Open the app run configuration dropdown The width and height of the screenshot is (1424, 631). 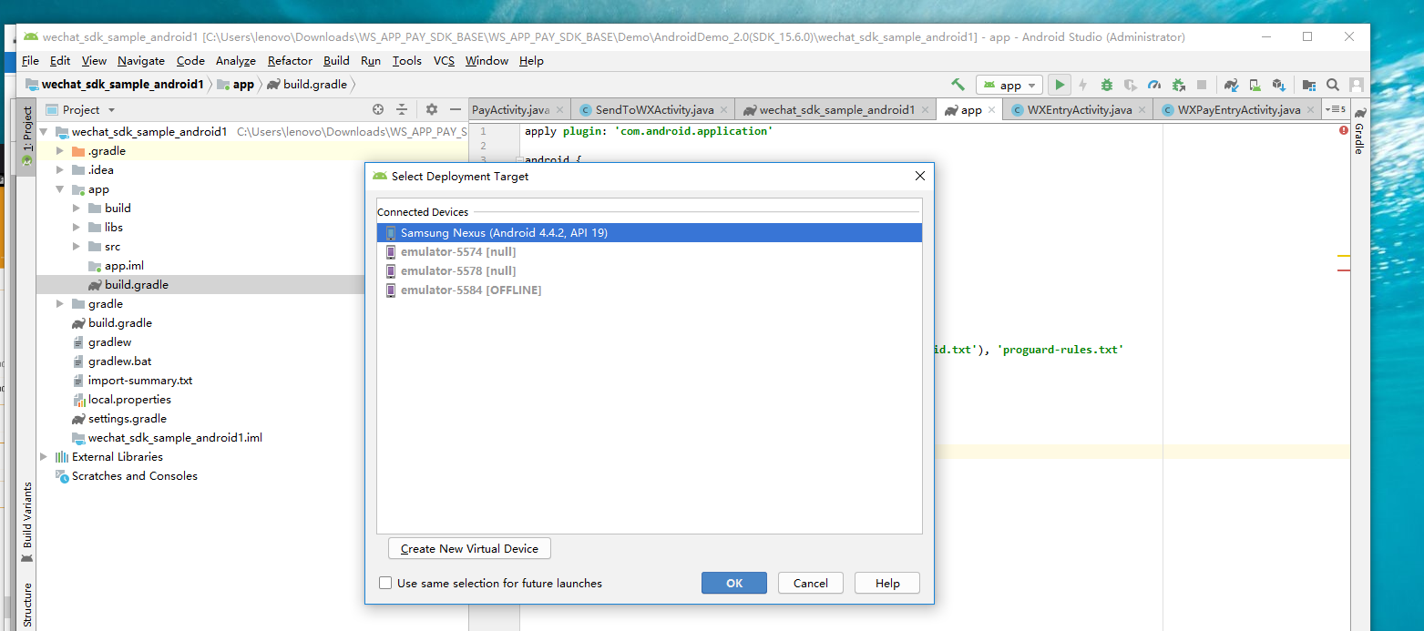pyautogui.click(x=1009, y=85)
